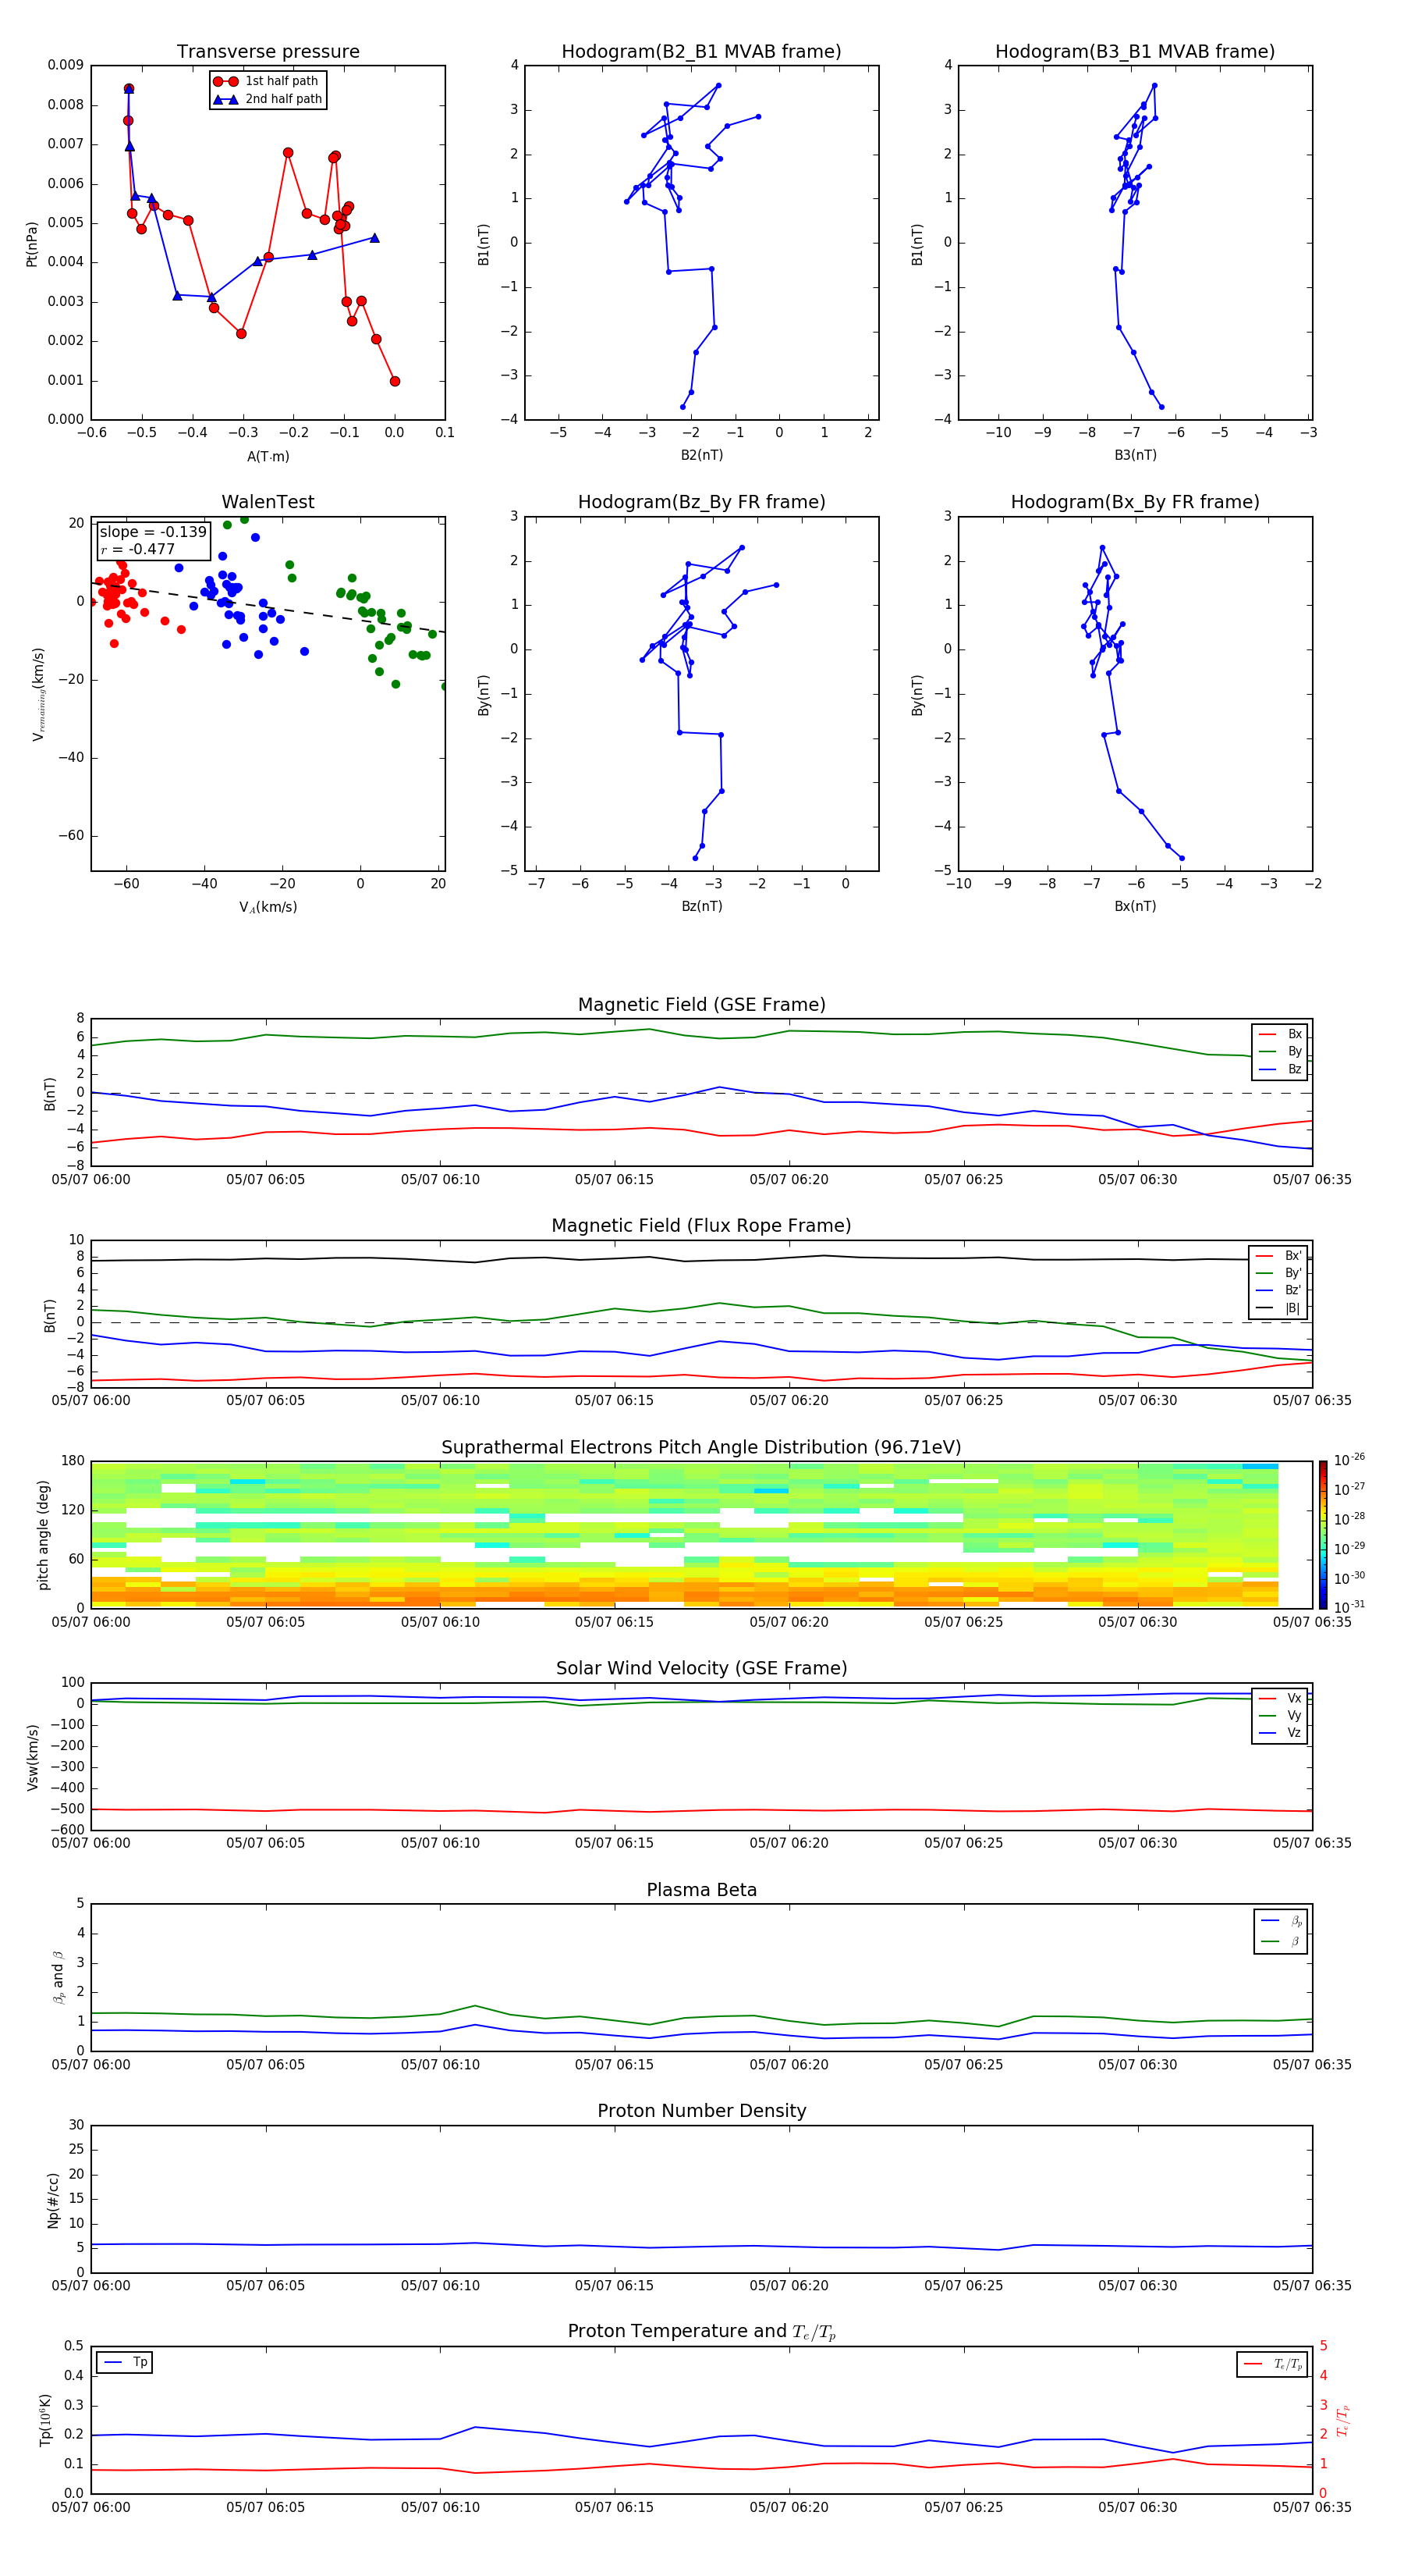Click the Bx' legend entry
The height and width of the screenshot is (2576, 1404).
click(x=1278, y=1256)
